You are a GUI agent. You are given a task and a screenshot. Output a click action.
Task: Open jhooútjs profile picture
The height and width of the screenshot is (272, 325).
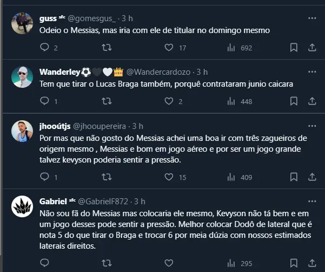tap(22, 131)
